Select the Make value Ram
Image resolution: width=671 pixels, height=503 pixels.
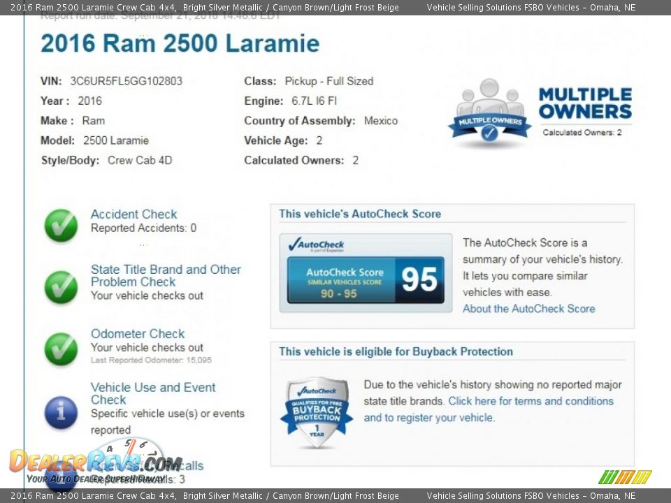coord(93,121)
